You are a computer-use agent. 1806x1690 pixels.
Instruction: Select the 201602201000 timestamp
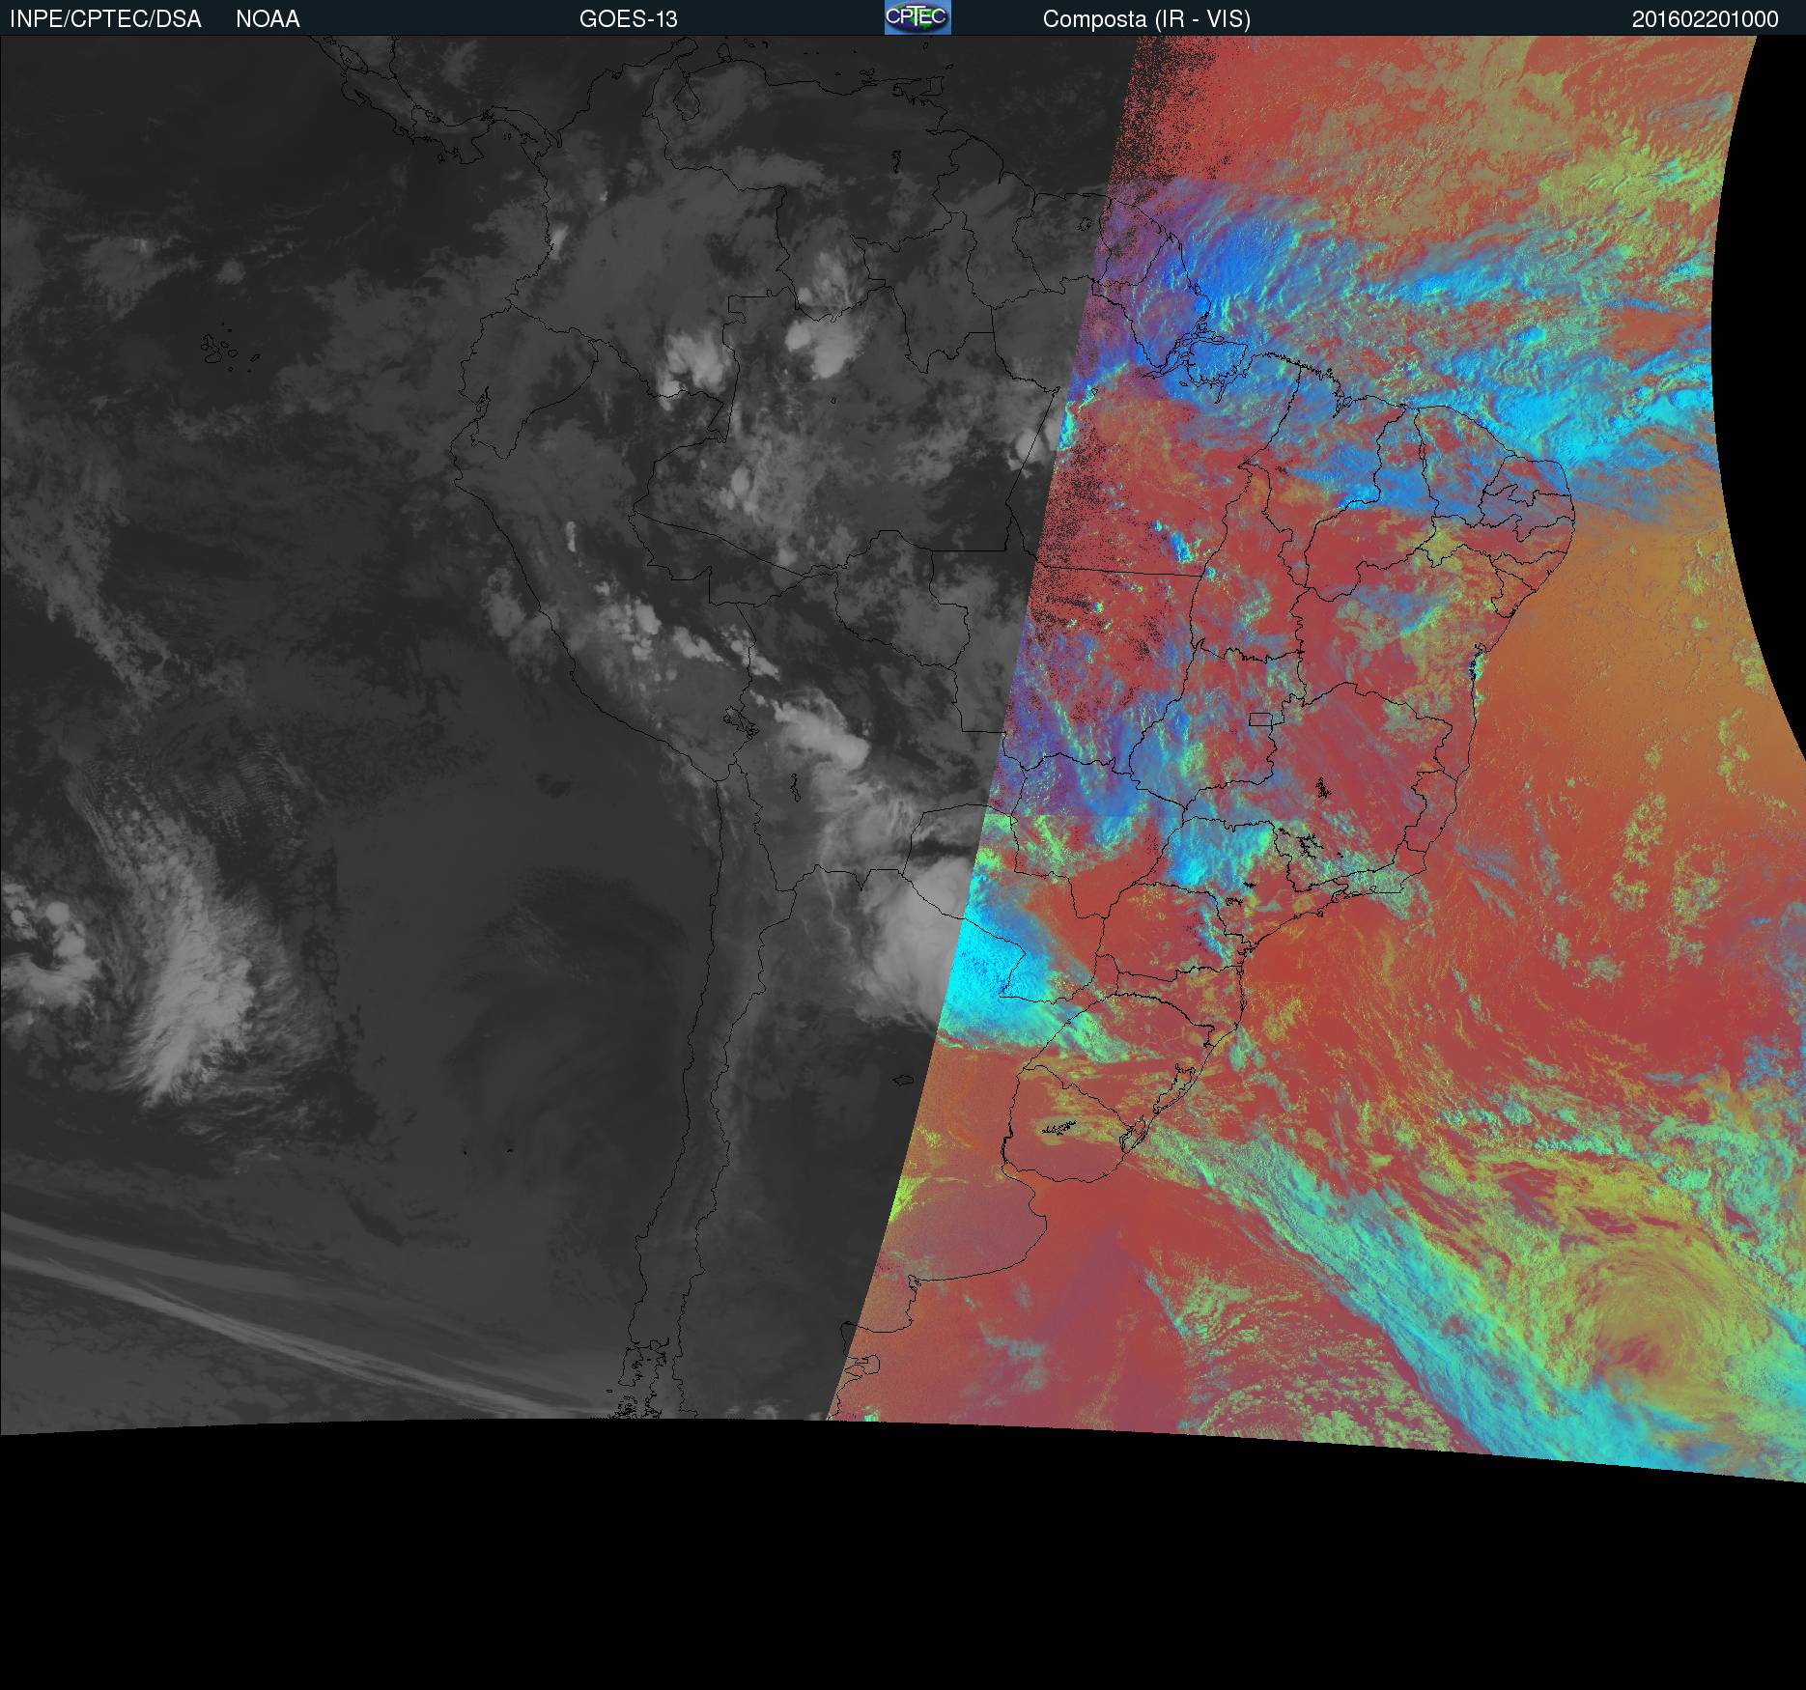click(1705, 19)
